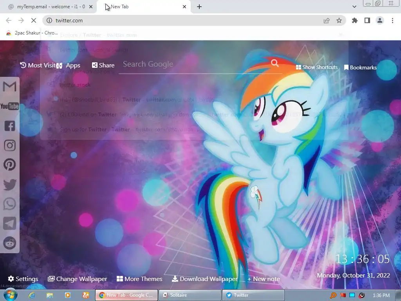Click the magnifier tray icon
The height and width of the screenshot is (301, 401).
(x=333, y=296)
